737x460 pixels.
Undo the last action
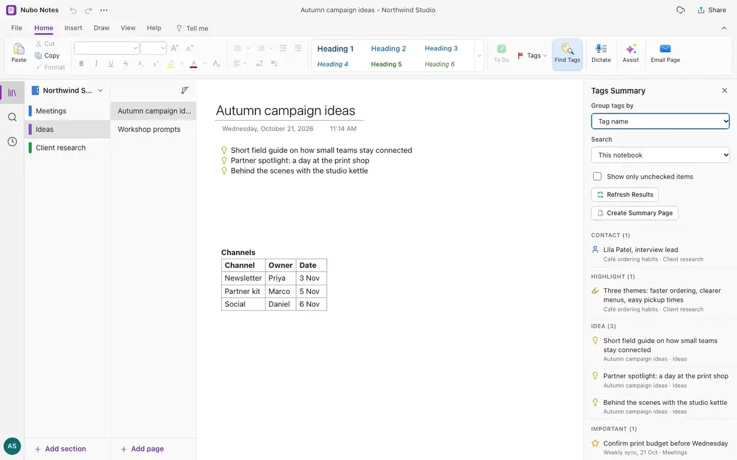(x=74, y=10)
